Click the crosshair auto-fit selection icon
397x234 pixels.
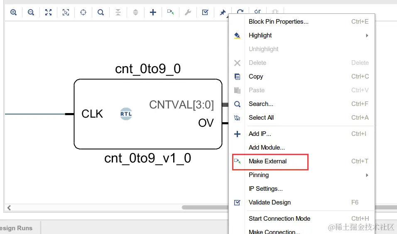click(x=83, y=12)
